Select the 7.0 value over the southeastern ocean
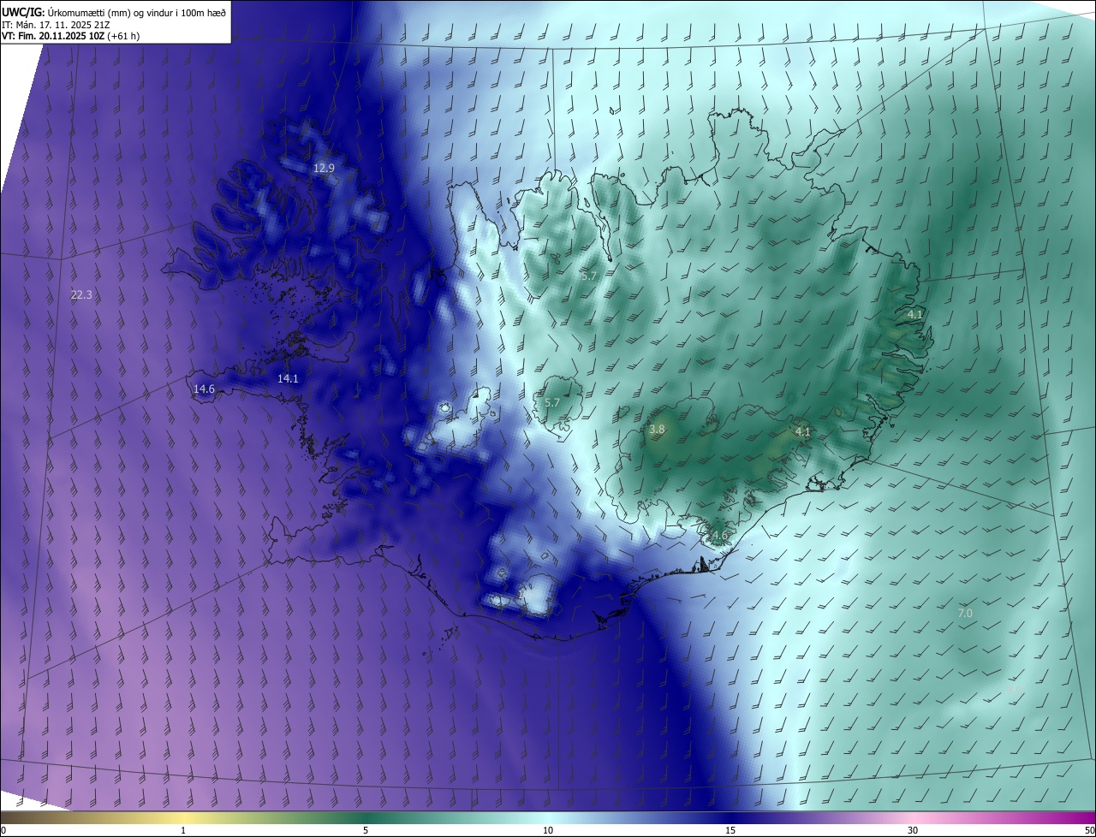This screenshot has width=1096, height=837. coord(965,613)
